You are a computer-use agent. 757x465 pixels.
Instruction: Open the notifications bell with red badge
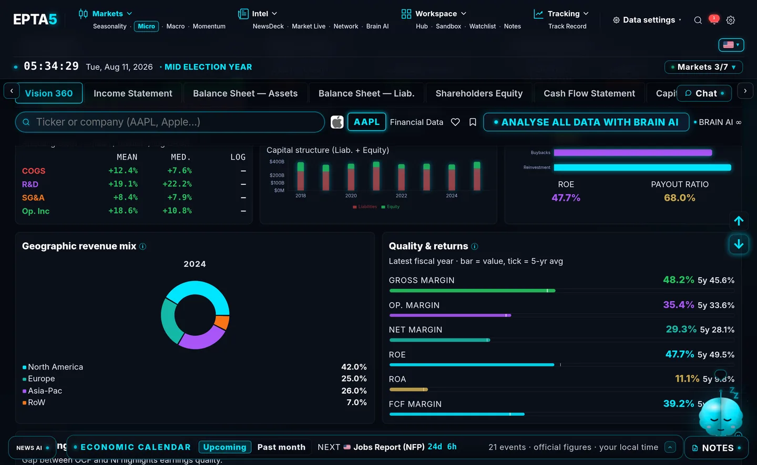click(x=713, y=19)
